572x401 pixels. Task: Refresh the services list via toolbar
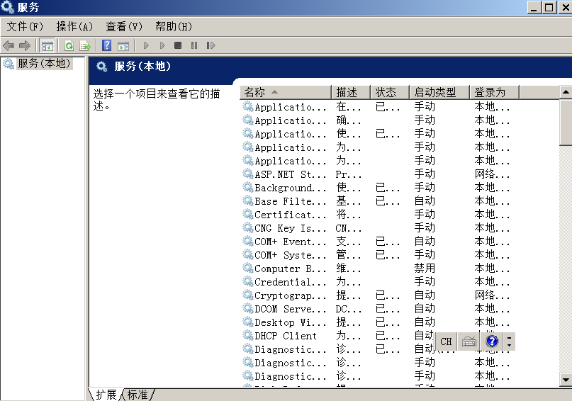click(x=69, y=45)
